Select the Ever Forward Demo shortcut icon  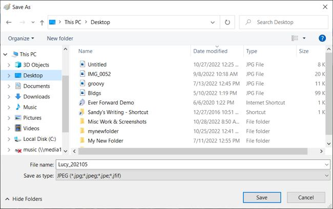(82, 102)
